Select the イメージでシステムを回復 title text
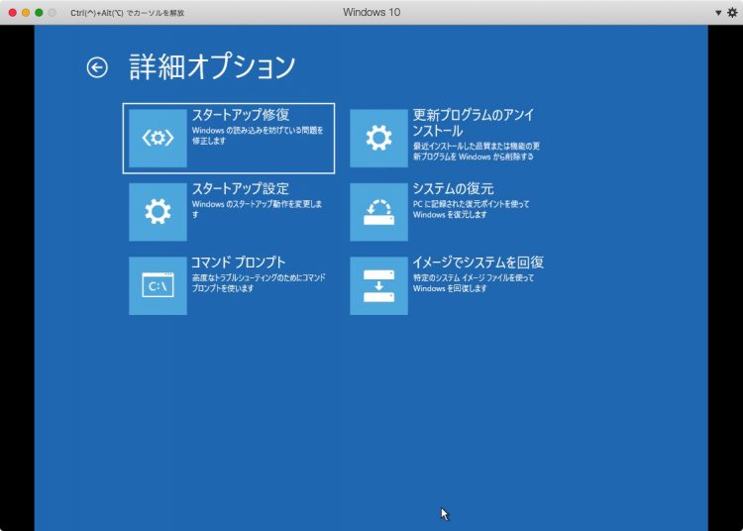This screenshot has width=743, height=531. click(x=478, y=263)
